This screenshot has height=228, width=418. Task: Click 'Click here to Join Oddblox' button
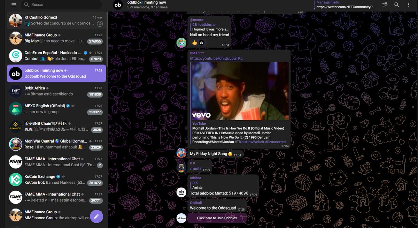(217, 218)
